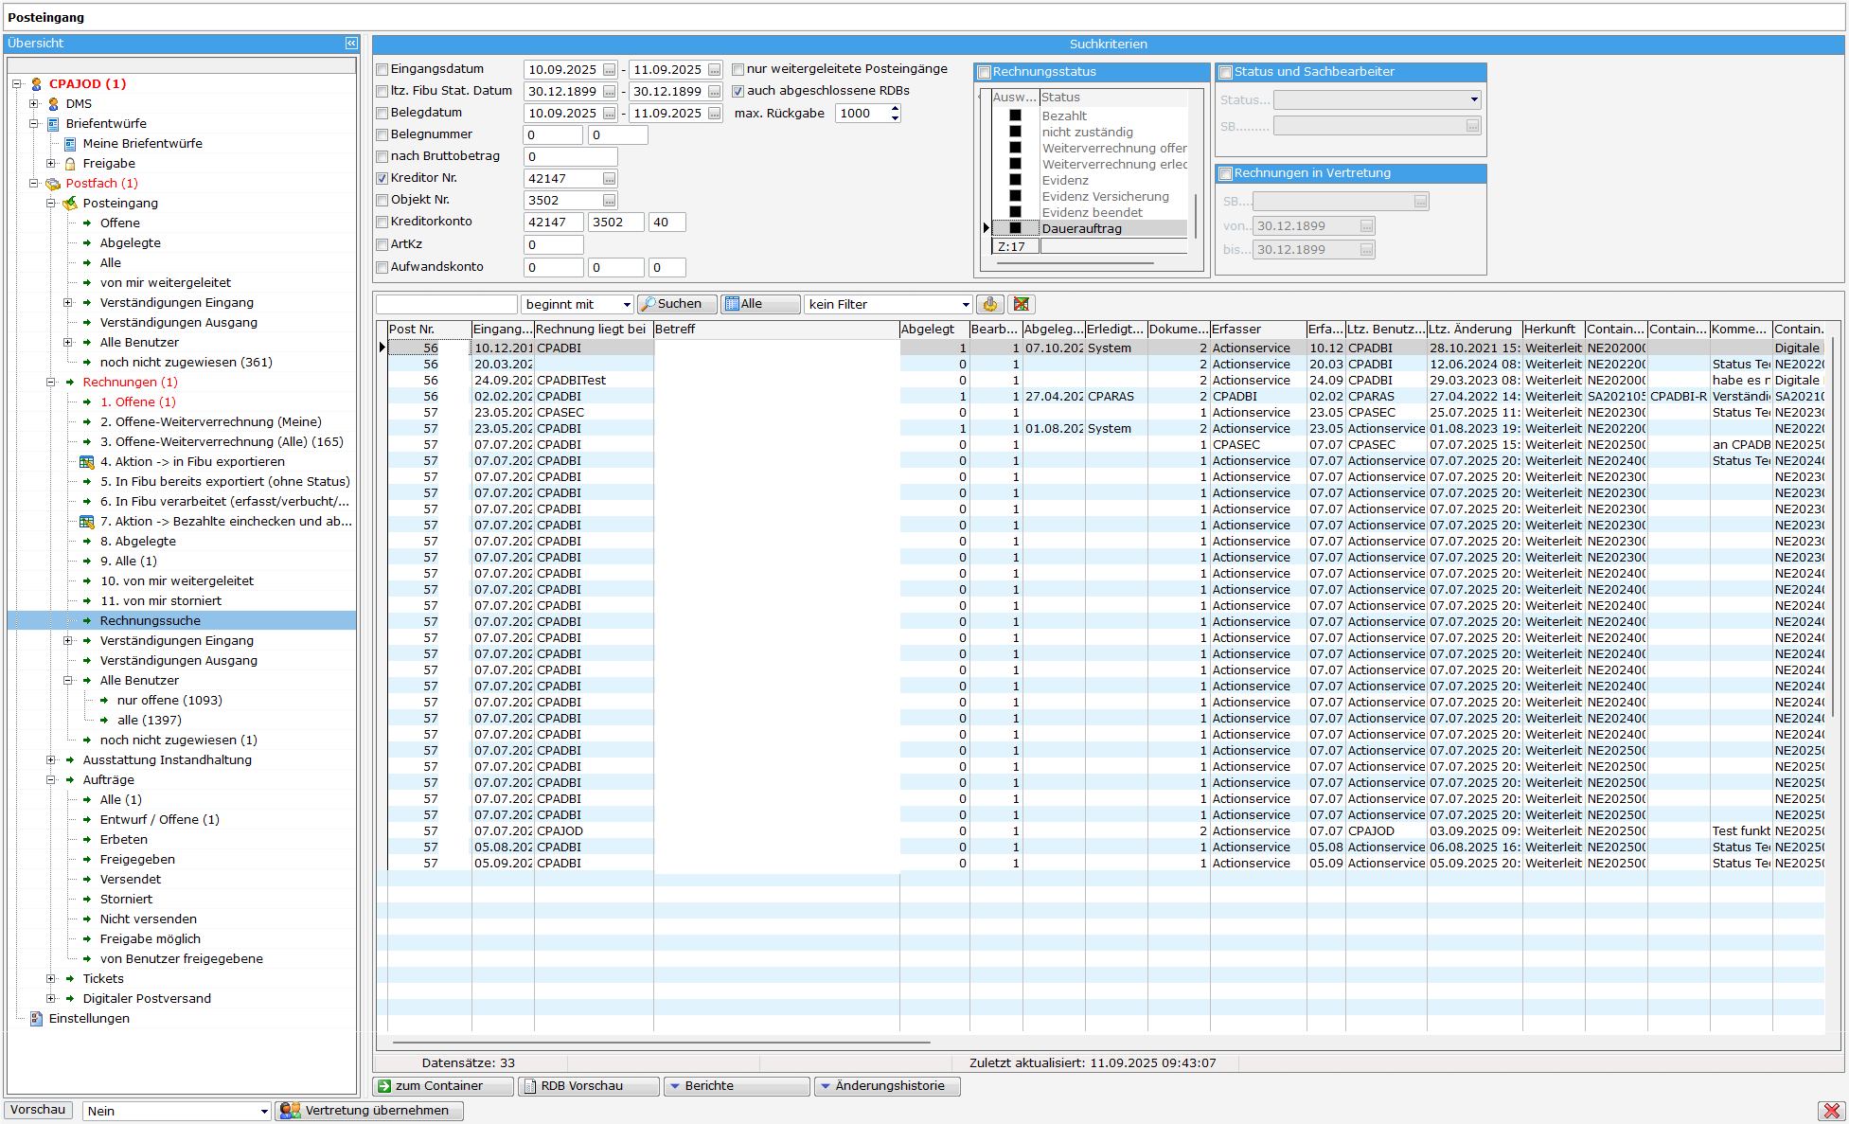1849x1124 pixels.
Task: Open the Berichte menu button
Action: tap(736, 1086)
